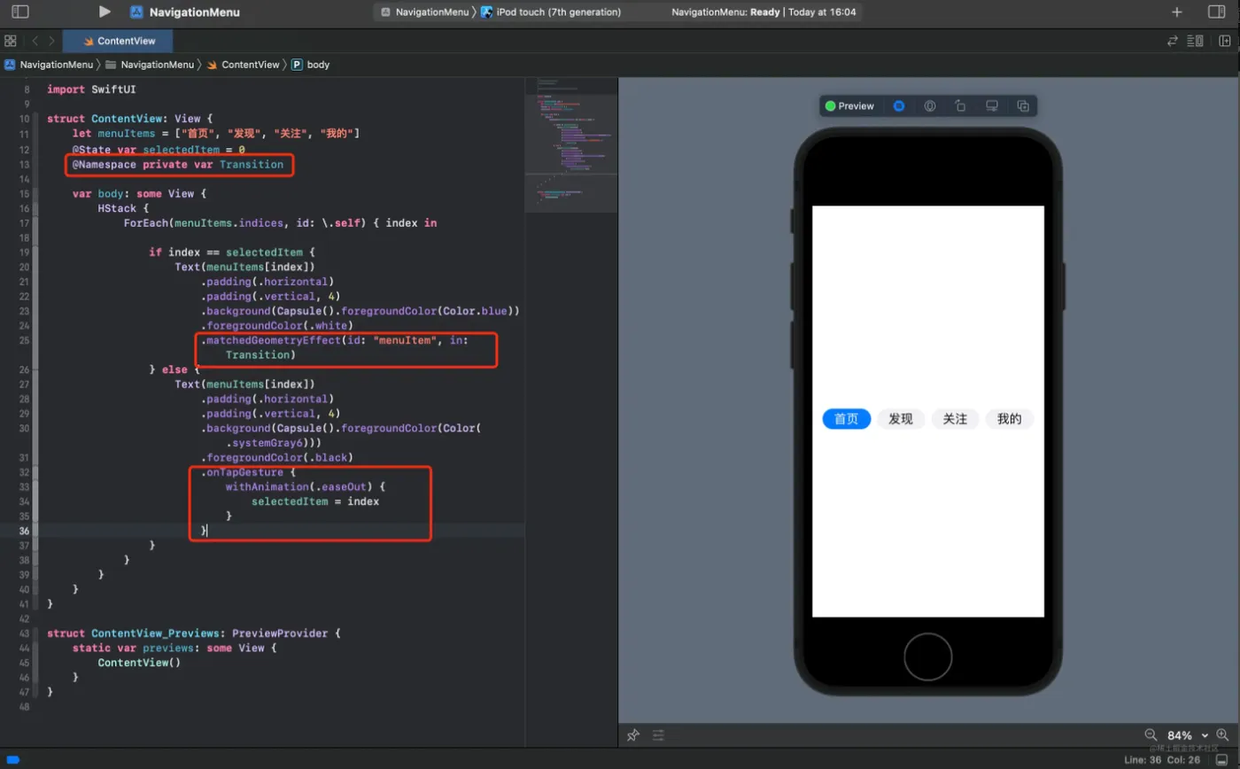The width and height of the screenshot is (1240, 769).
Task: Click the ForEach(menuItems.indices line
Action: click(x=280, y=223)
